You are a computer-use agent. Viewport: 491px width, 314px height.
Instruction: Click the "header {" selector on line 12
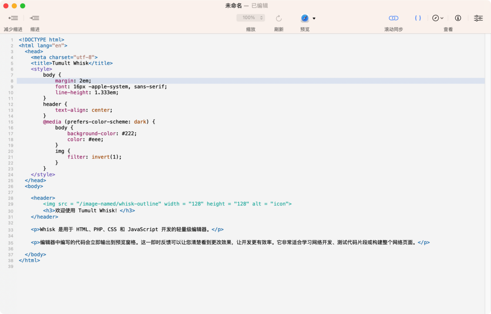point(55,104)
